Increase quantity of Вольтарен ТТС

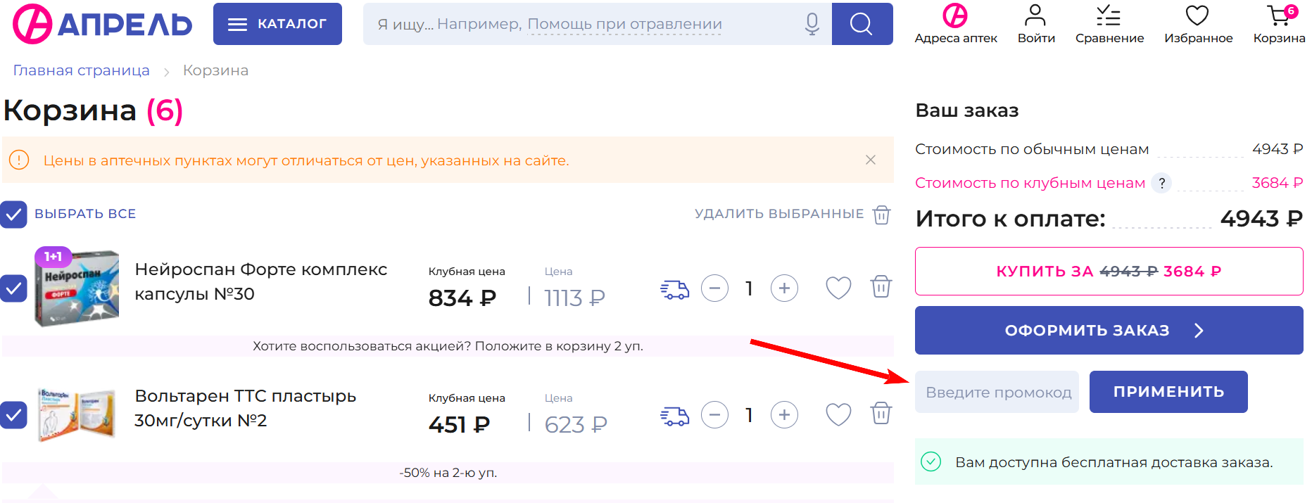point(784,414)
